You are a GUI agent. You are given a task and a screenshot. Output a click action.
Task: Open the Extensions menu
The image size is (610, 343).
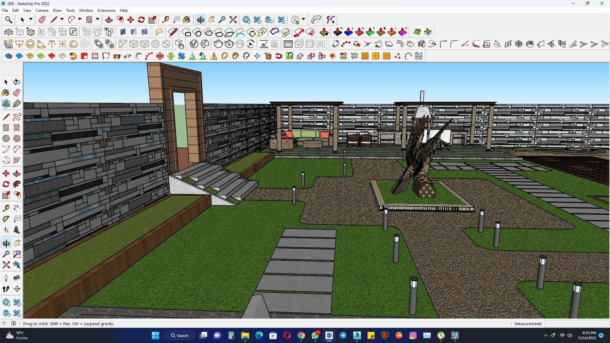tap(106, 10)
